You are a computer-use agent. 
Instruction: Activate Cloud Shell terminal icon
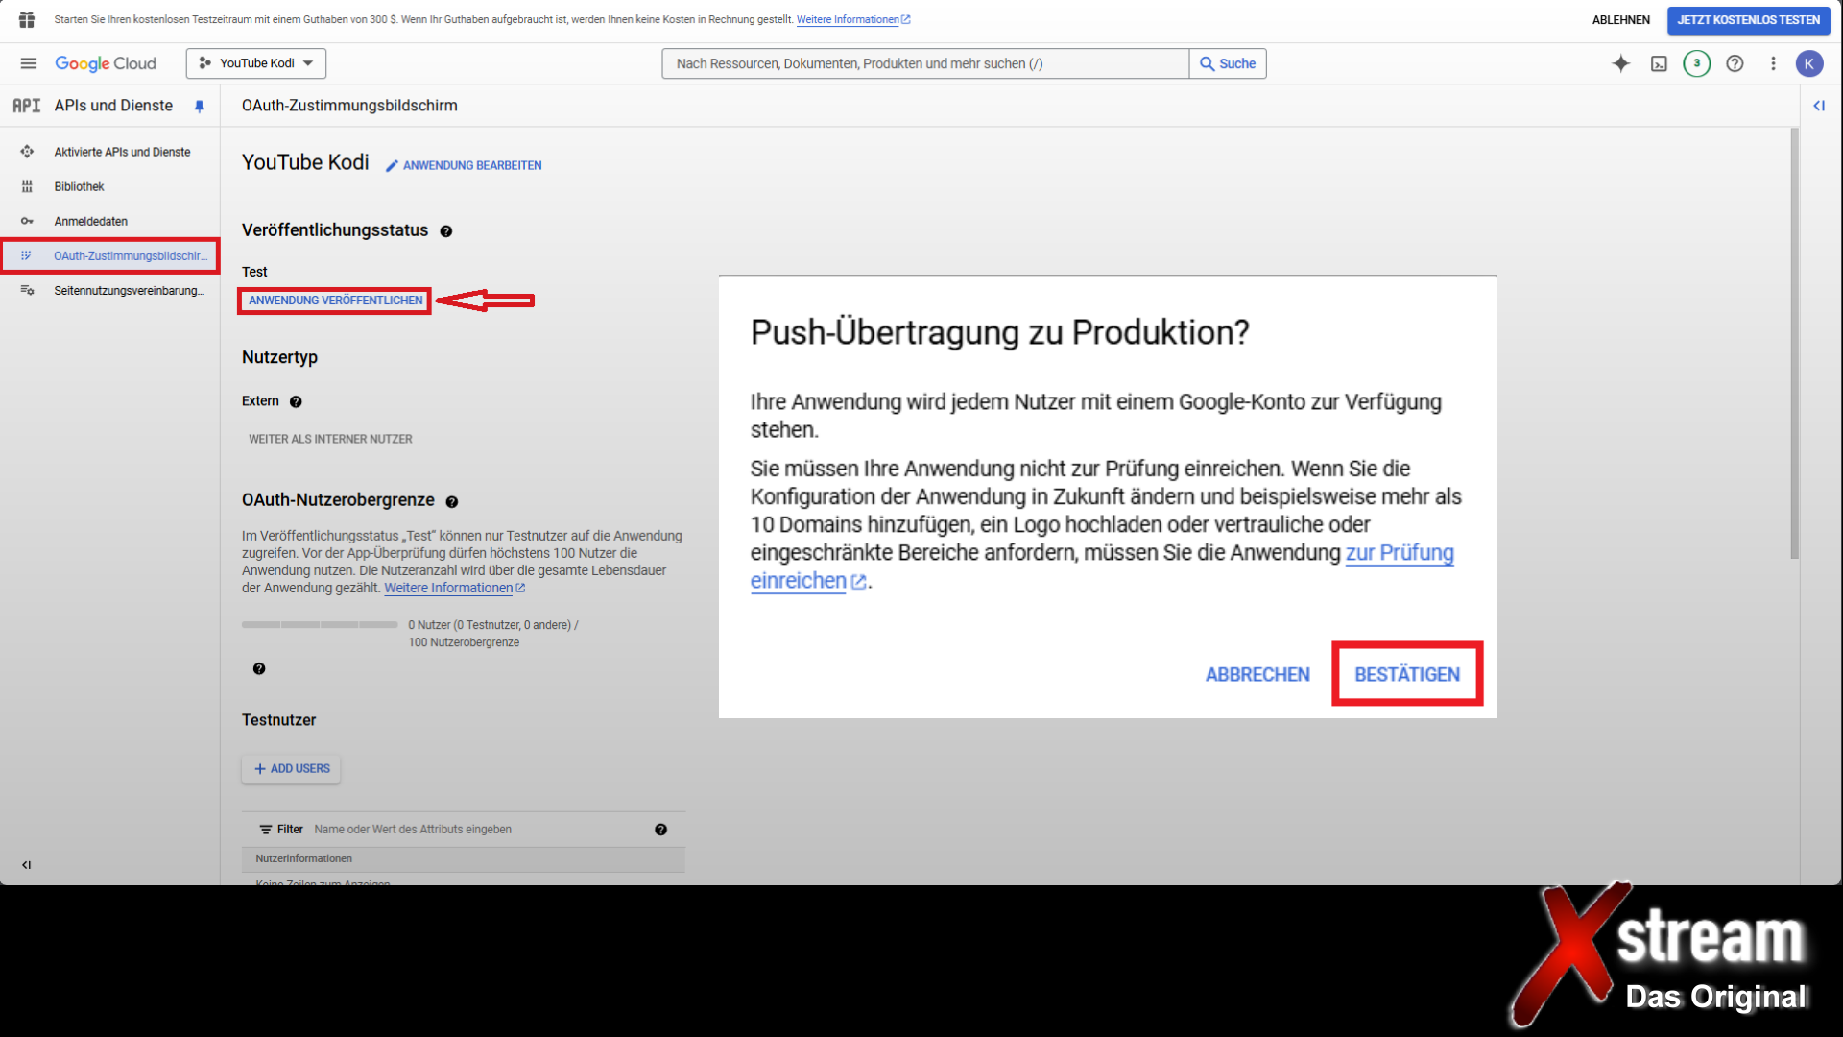(x=1659, y=63)
